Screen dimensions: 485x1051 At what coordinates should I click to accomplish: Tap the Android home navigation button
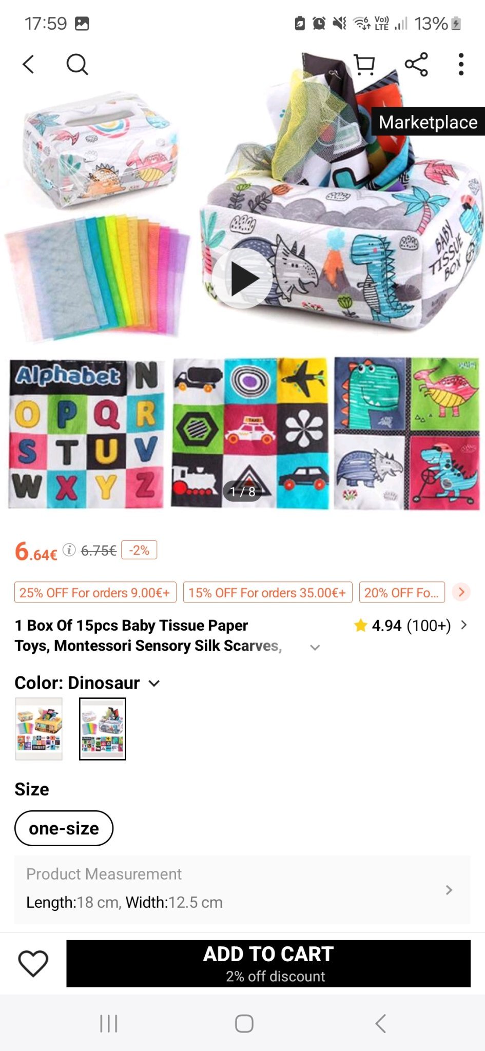tap(244, 1023)
